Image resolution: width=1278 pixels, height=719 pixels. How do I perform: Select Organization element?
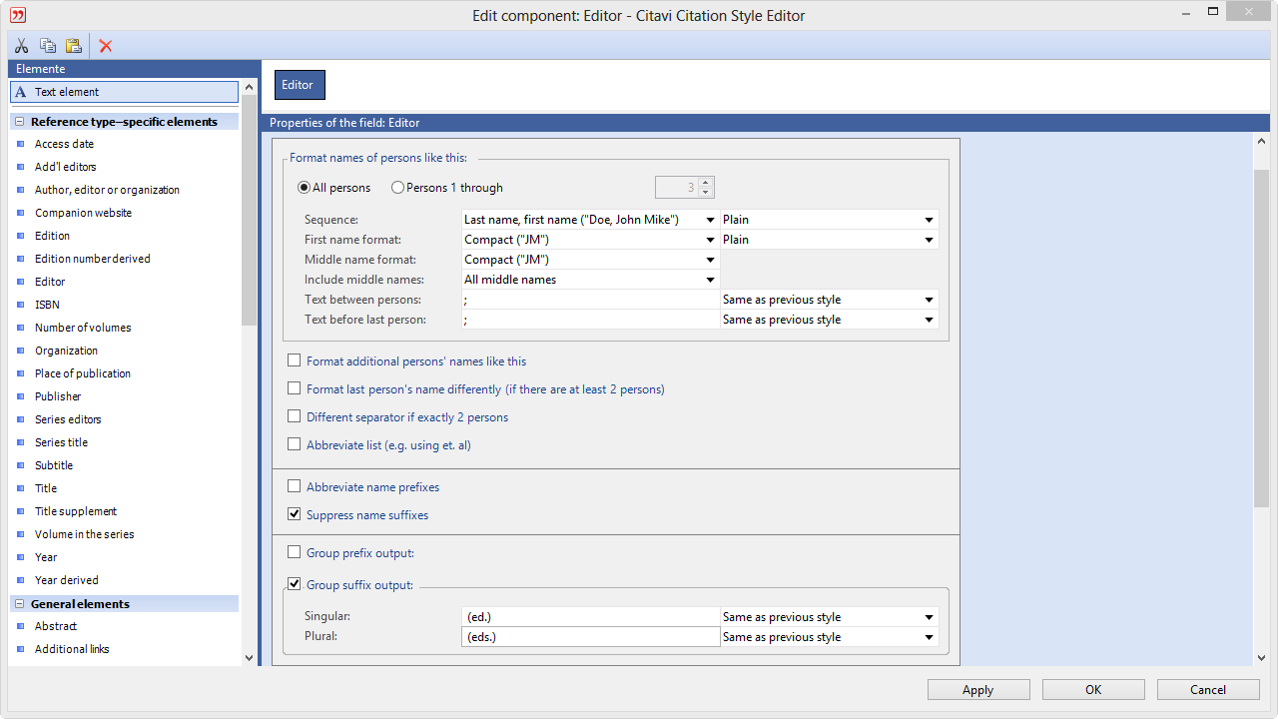tap(66, 351)
